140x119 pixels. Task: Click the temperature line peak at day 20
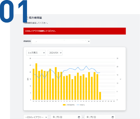86,66
